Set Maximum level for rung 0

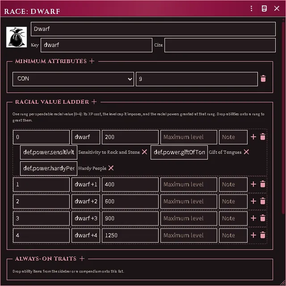tap(189, 137)
